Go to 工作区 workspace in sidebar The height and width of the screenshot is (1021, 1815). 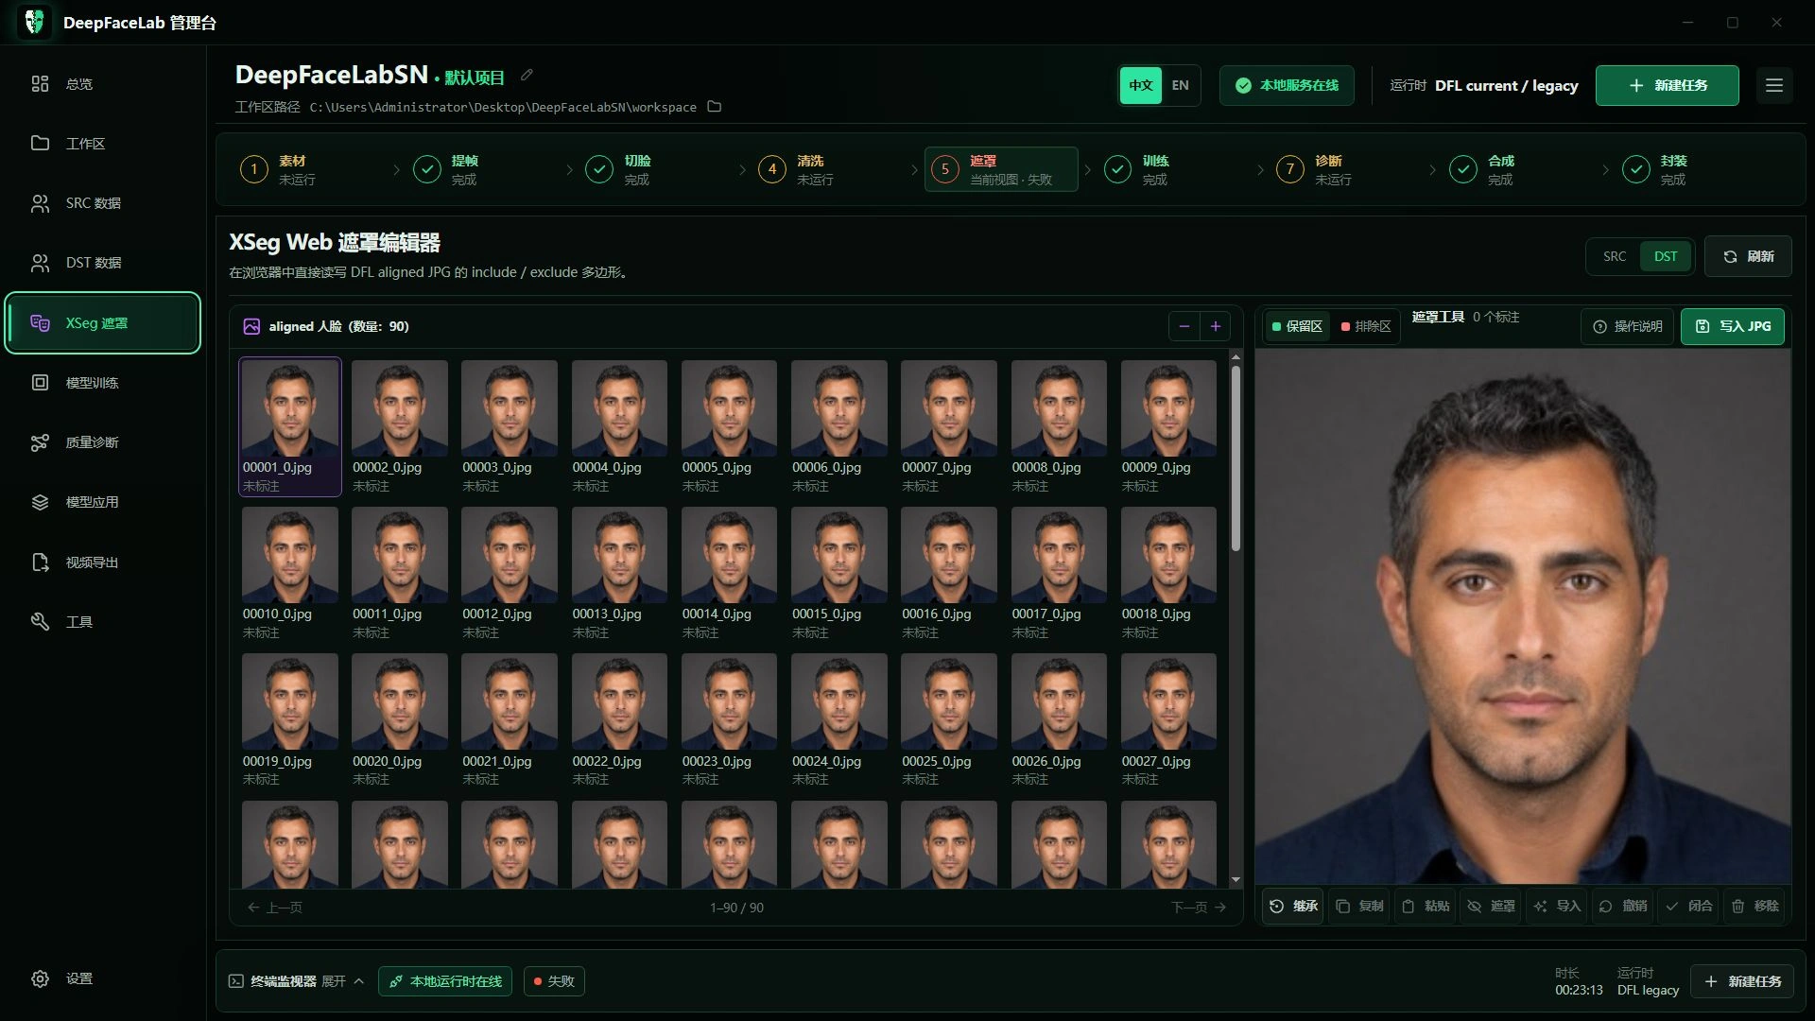(x=102, y=144)
